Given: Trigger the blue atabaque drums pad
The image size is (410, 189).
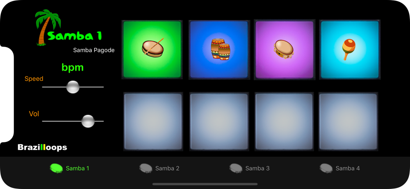Looking at the screenshot, I should tap(219, 49).
